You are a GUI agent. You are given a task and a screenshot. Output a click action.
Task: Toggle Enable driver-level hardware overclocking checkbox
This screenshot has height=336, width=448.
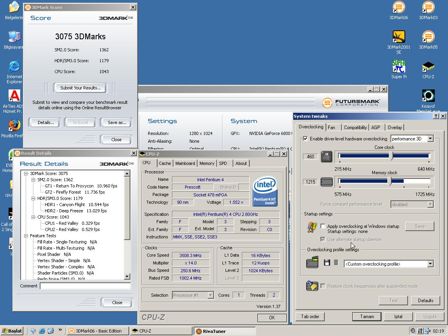tap(305, 138)
